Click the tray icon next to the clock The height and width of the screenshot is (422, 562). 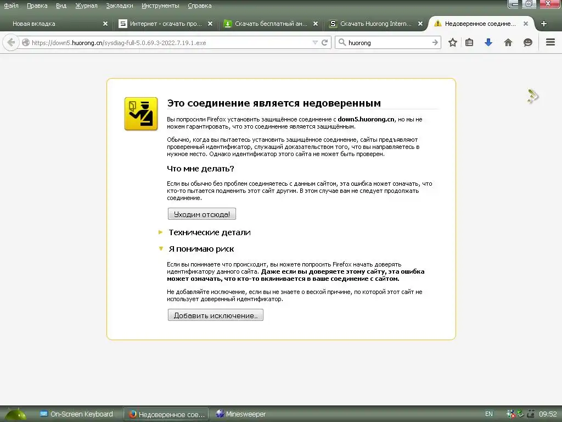point(531,414)
